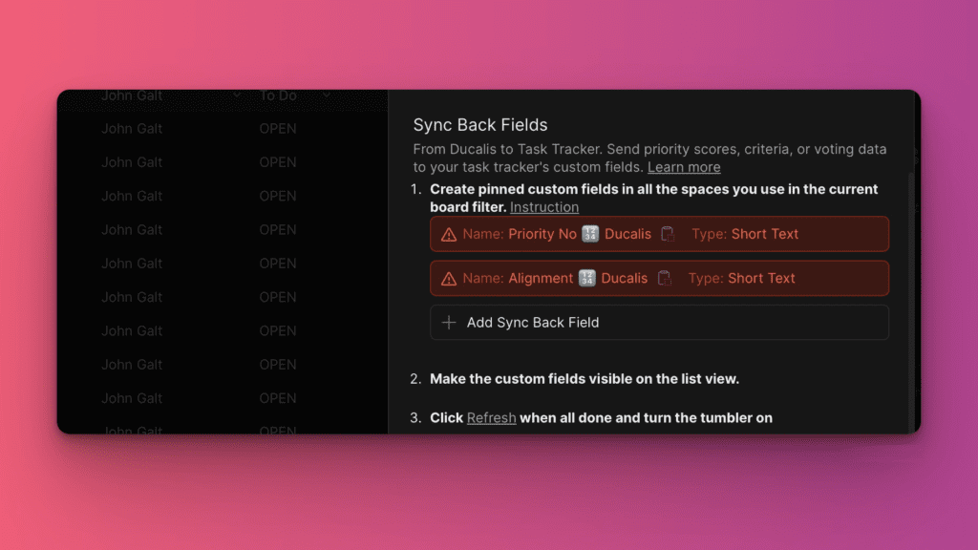Image resolution: width=978 pixels, height=550 pixels.
Task: Select the Priority No Ducalis field row
Action: (659, 234)
